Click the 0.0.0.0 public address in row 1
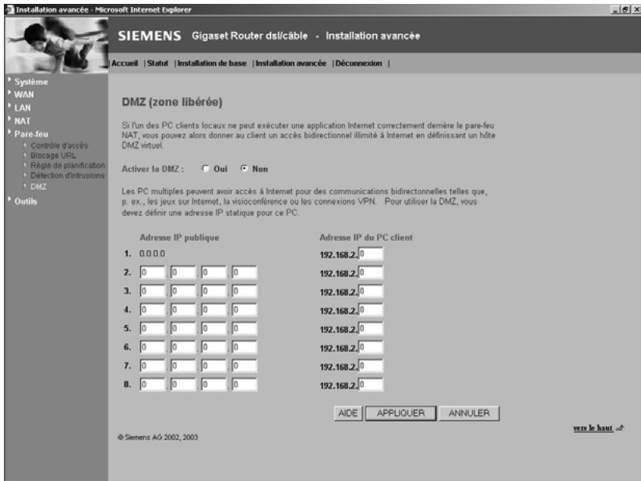Viewport: 641px width, 481px height. [152, 254]
